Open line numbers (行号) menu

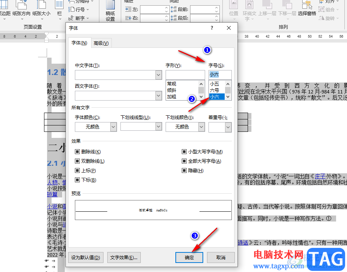(x=79, y=9)
